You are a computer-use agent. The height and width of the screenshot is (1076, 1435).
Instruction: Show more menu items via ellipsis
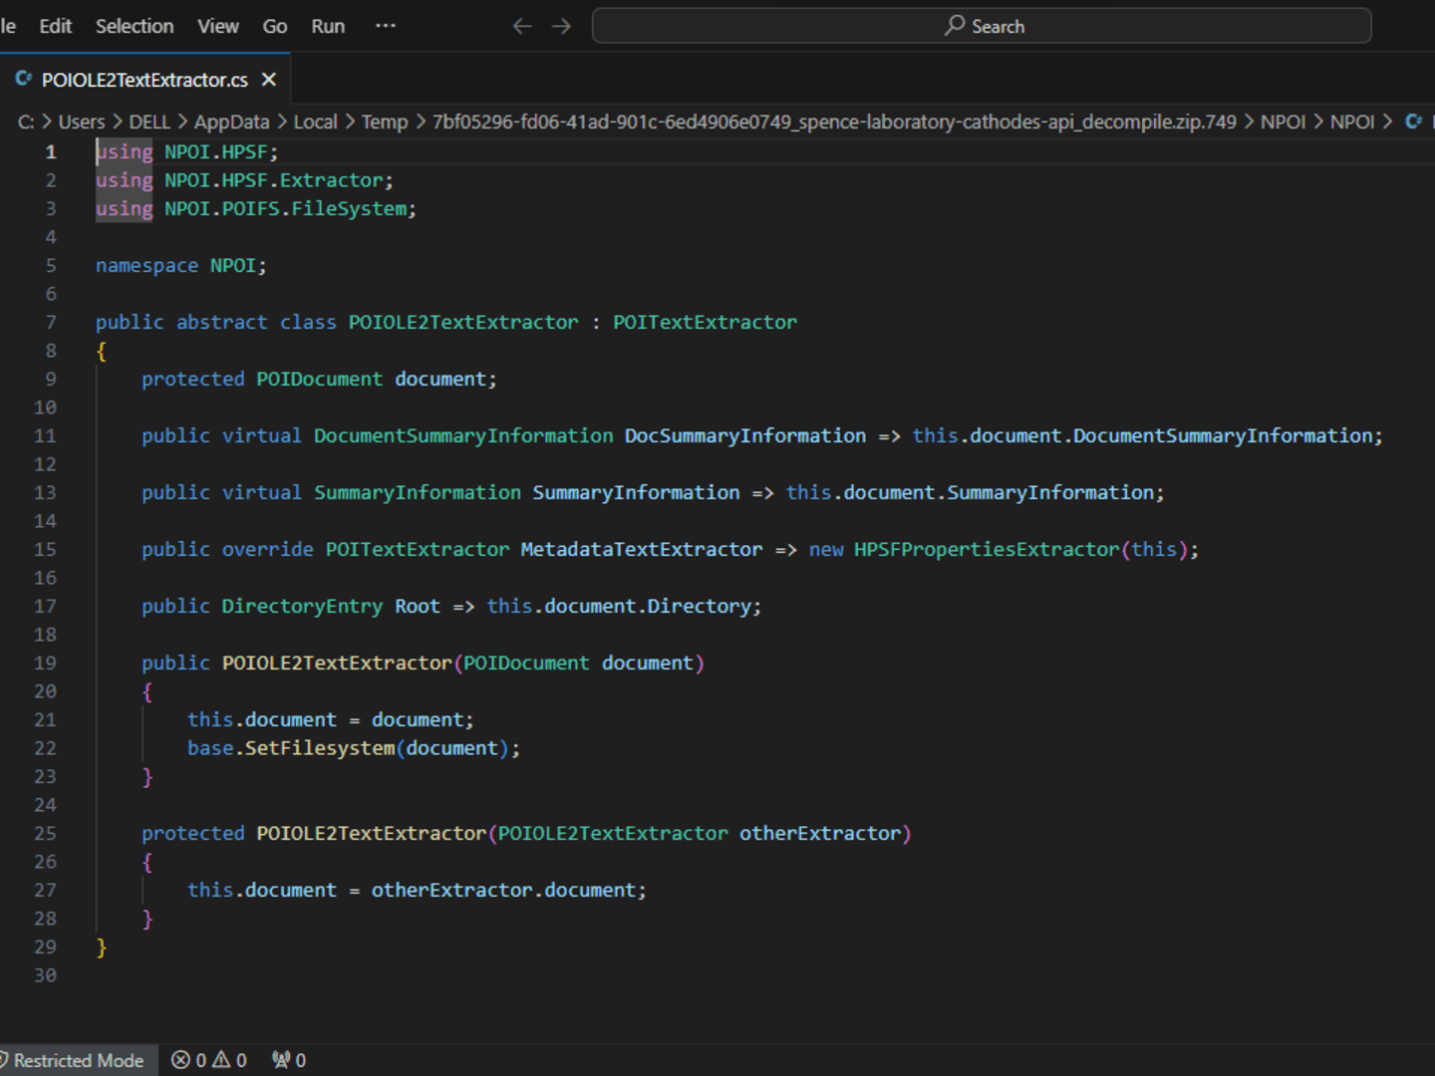coord(386,26)
